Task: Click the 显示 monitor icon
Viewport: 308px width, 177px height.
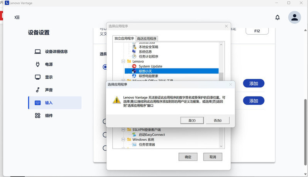Action: [37, 77]
